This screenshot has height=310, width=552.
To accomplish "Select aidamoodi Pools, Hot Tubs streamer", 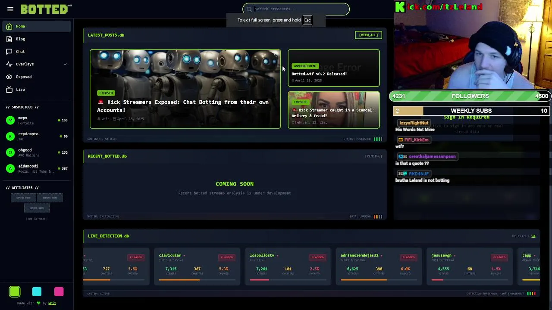I will coord(37,168).
